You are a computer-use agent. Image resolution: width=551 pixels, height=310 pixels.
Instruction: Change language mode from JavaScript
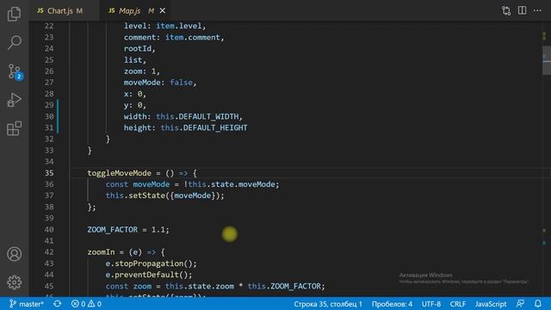tap(491, 304)
